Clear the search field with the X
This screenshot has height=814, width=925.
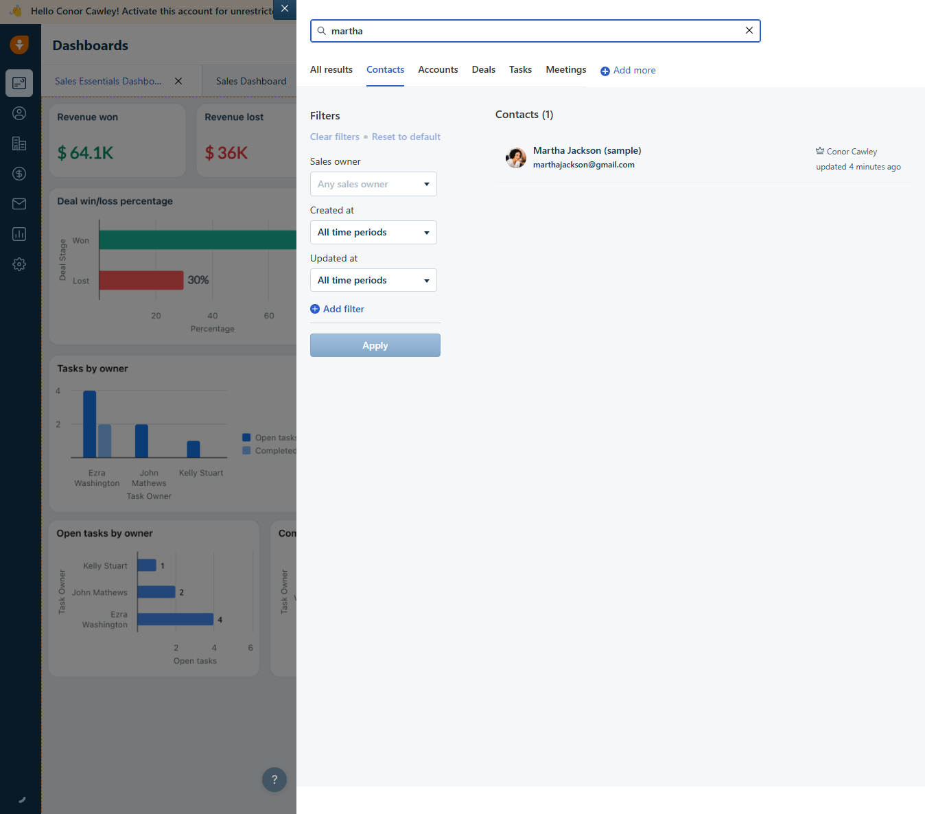click(749, 30)
